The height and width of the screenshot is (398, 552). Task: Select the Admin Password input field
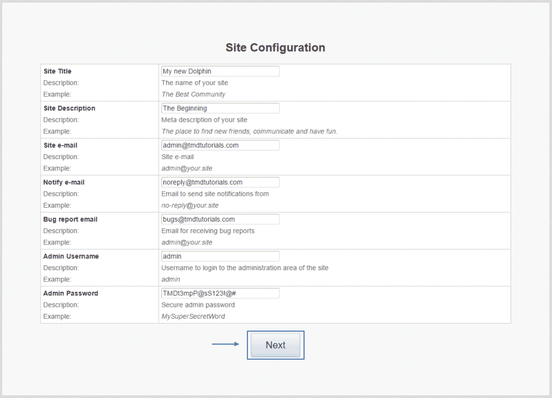coord(220,293)
